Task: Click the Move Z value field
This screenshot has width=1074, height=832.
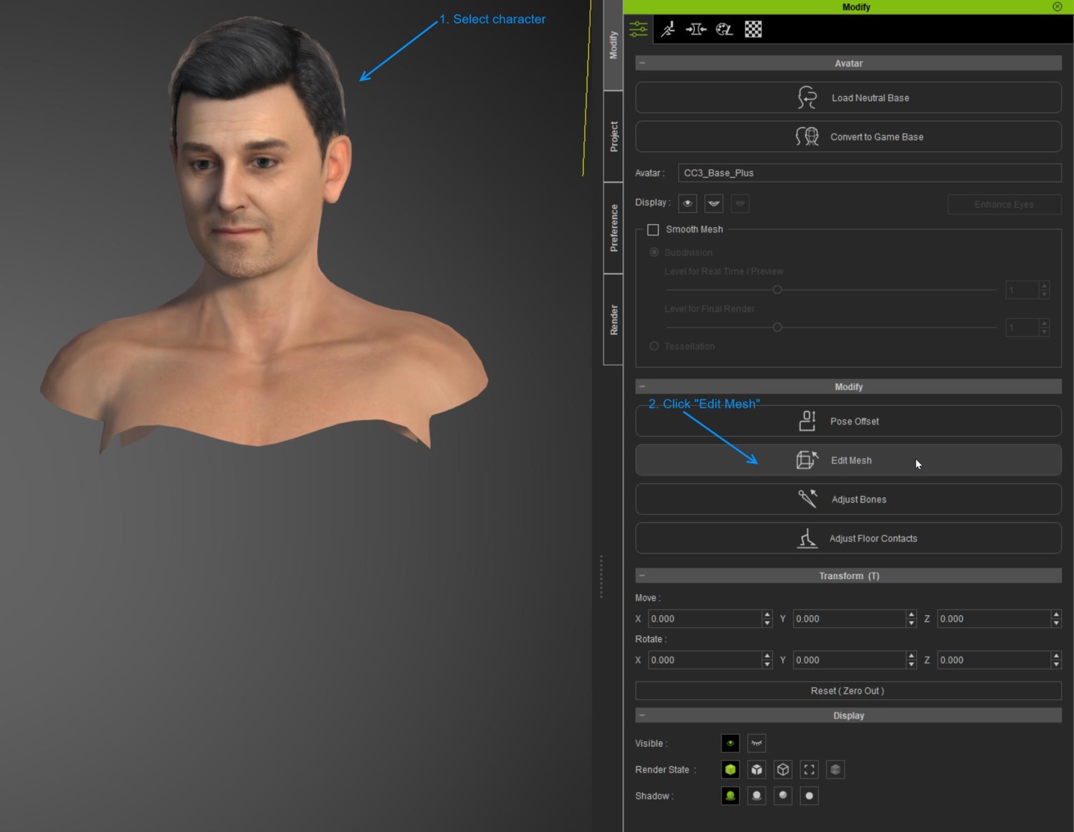Action: click(994, 619)
